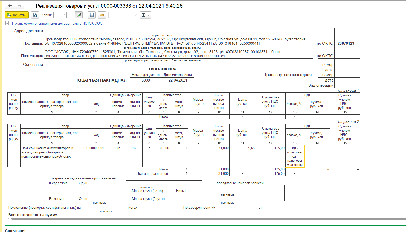Click the ТОВАРНАЯ НАКЛАДНАЯ heading

coord(101,80)
